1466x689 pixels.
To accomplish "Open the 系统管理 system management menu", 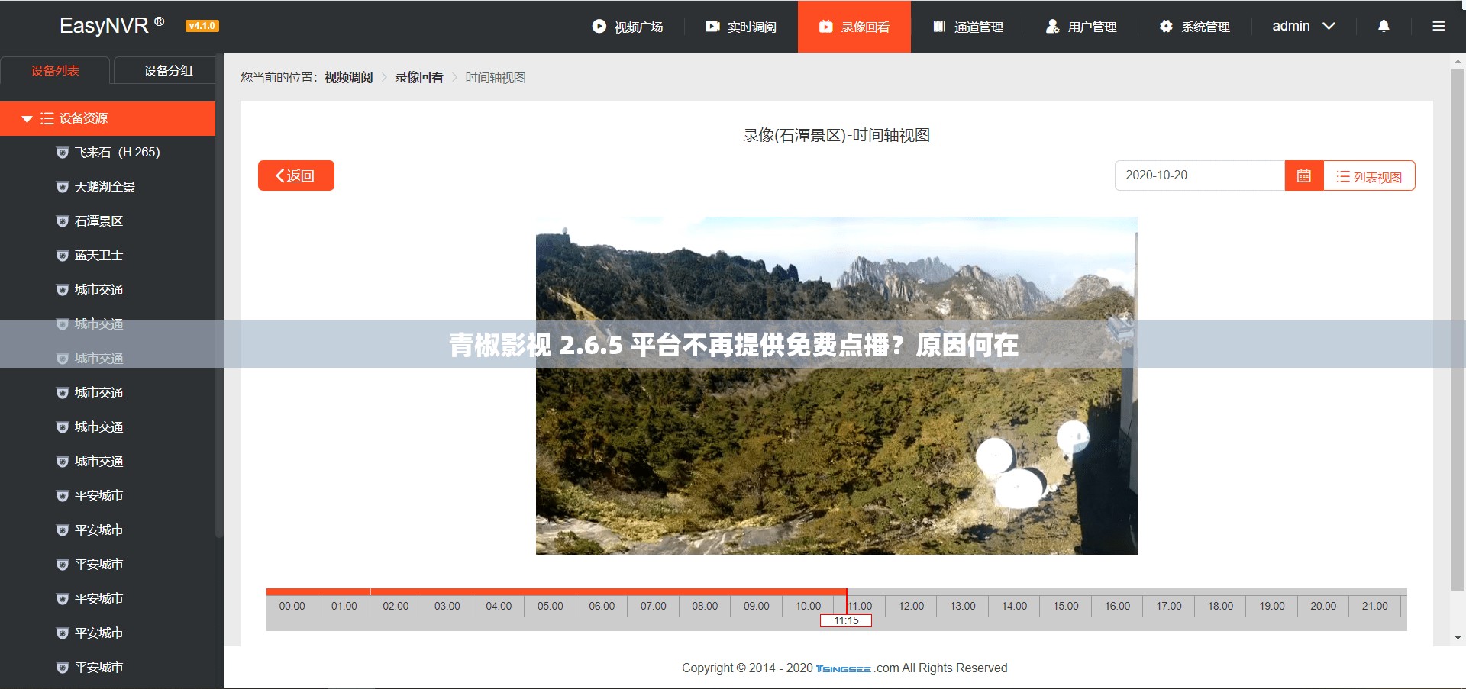I will pos(1194,27).
